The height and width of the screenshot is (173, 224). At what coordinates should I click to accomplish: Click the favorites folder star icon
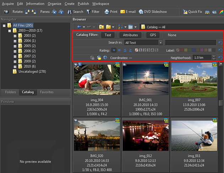click(x=108, y=27)
